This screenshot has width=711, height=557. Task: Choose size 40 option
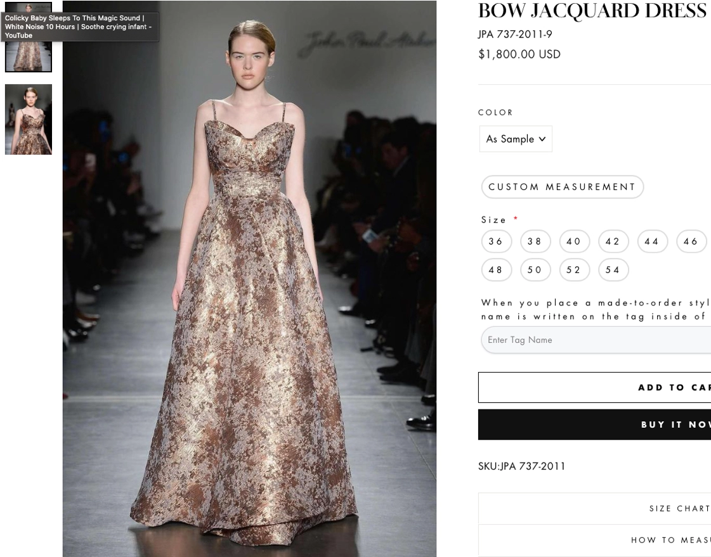coord(574,241)
